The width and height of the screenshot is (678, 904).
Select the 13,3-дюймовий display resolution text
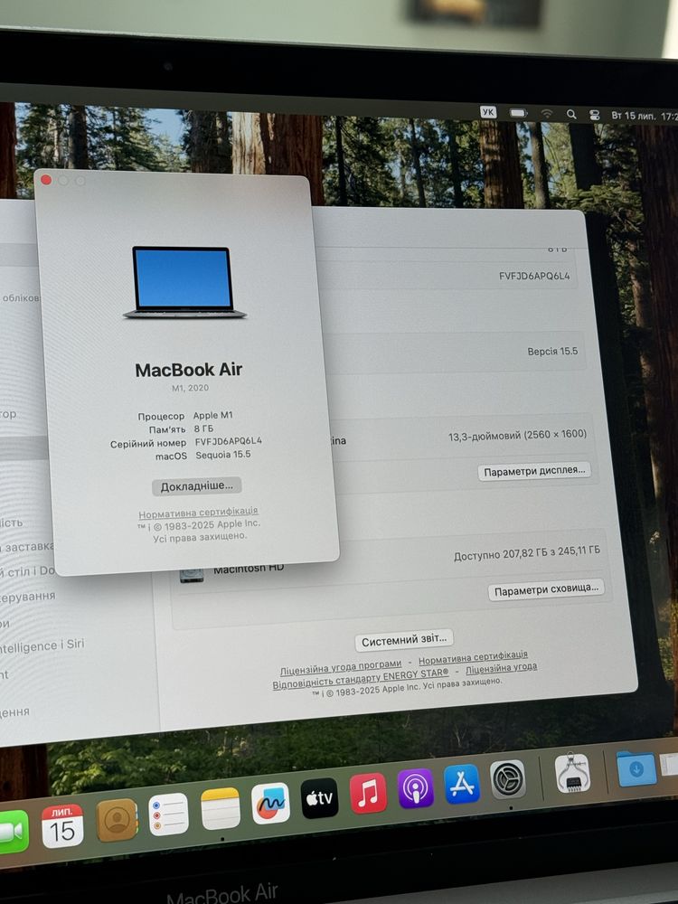(517, 436)
